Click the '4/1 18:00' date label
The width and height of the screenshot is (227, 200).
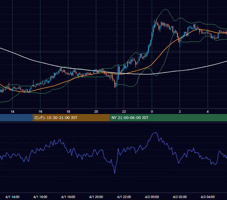[x=68, y=197]
